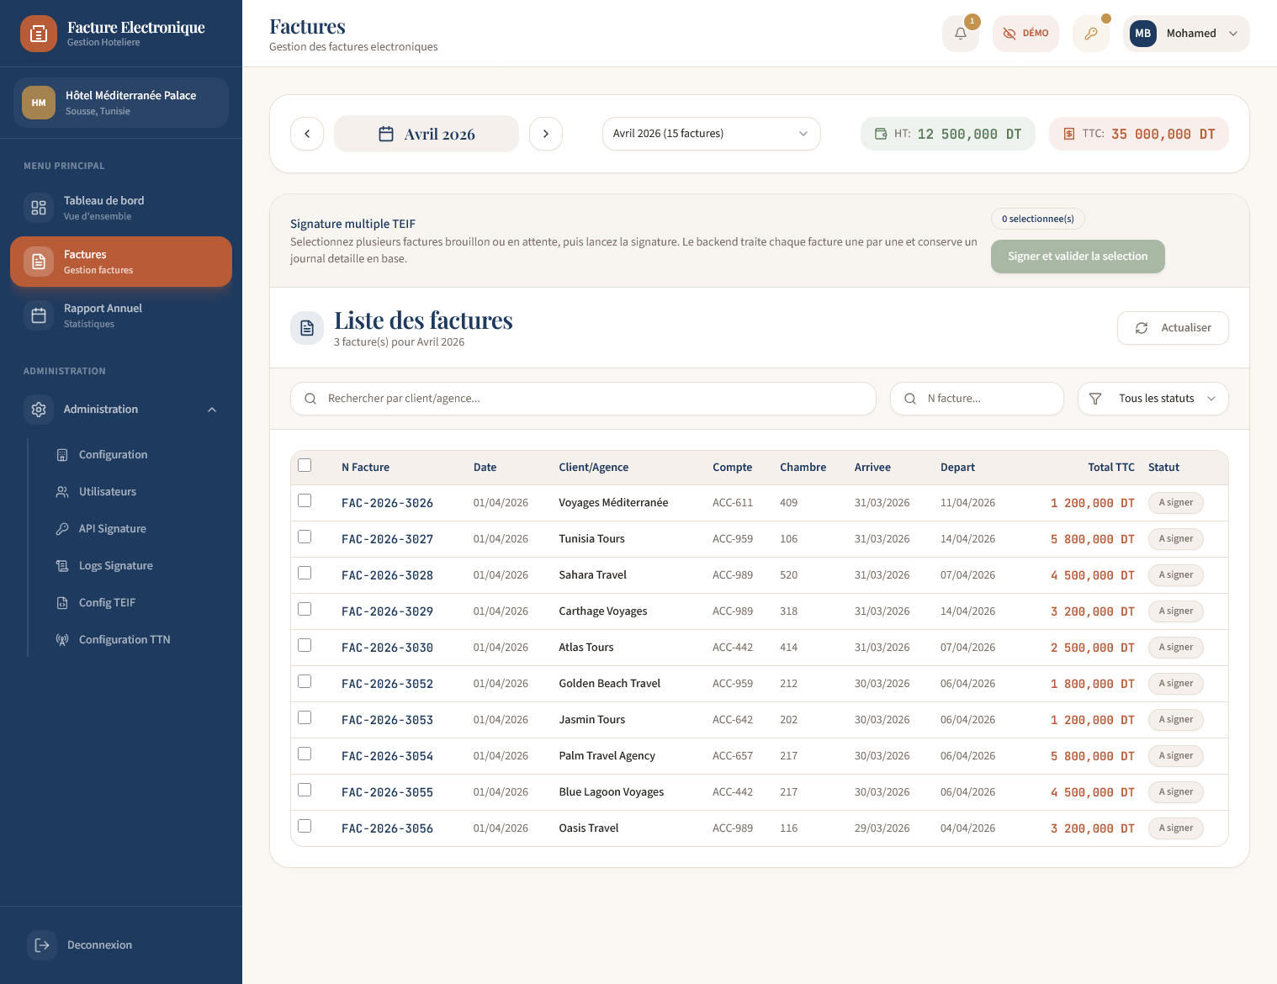Click the Deconnexion logout icon
Image resolution: width=1277 pixels, height=984 pixels.
[42, 945]
